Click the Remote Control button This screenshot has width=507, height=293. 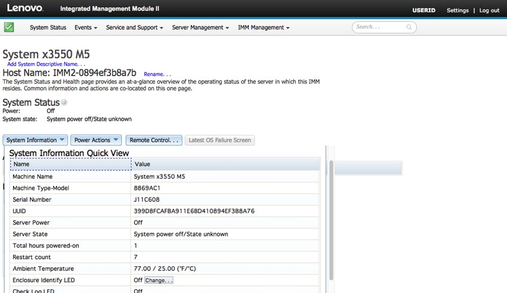pos(154,140)
